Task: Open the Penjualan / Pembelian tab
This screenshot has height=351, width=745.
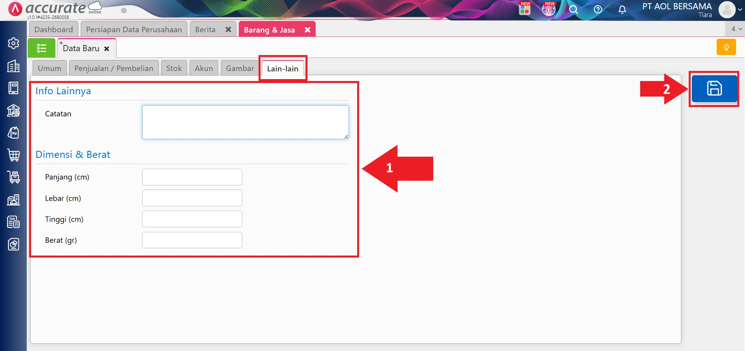Action: click(x=114, y=68)
